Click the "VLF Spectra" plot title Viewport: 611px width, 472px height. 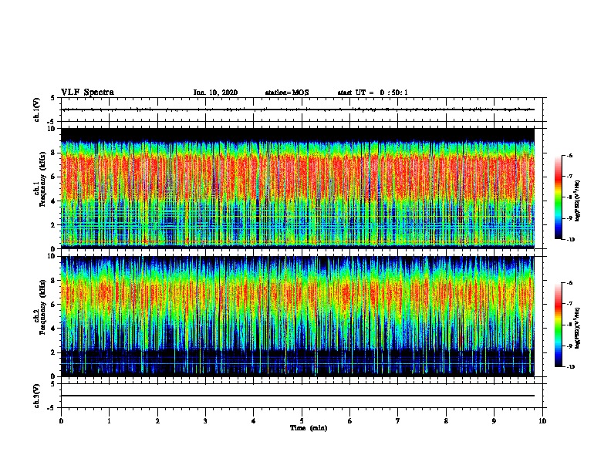87,93
